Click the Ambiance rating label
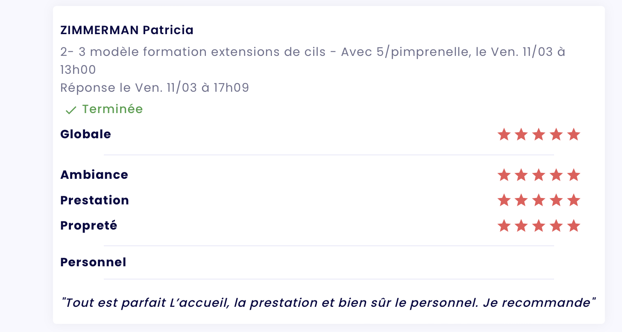 94,175
